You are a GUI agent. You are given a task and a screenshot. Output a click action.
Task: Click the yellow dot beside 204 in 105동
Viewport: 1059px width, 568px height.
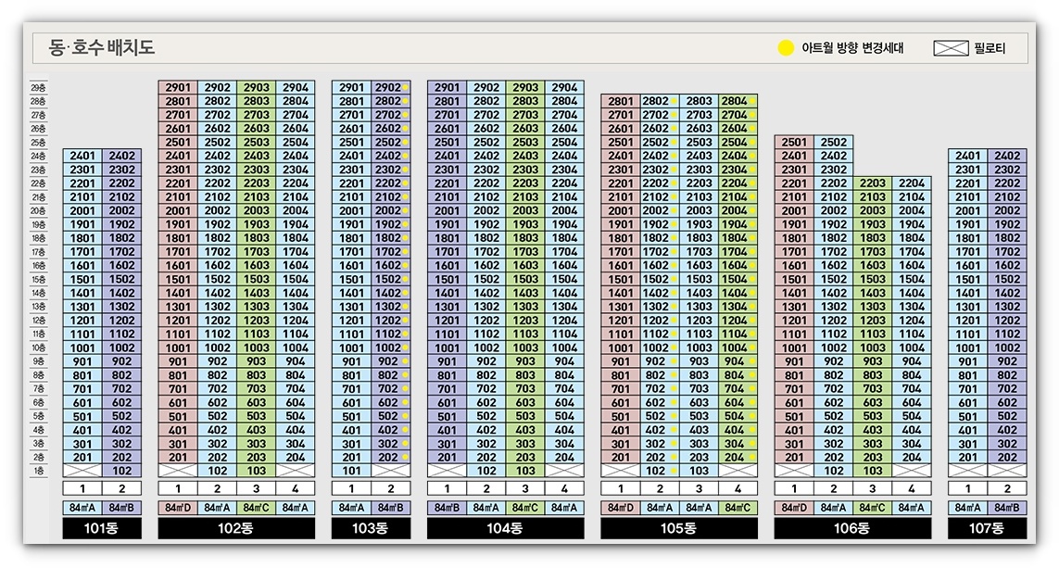click(751, 457)
